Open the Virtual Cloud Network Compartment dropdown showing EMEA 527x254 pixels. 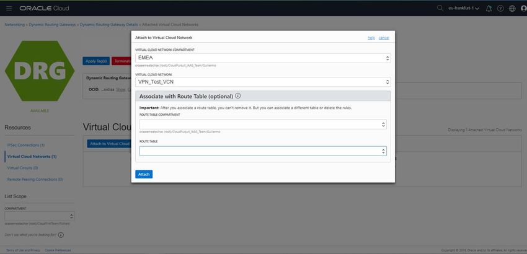[x=263, y=58]
